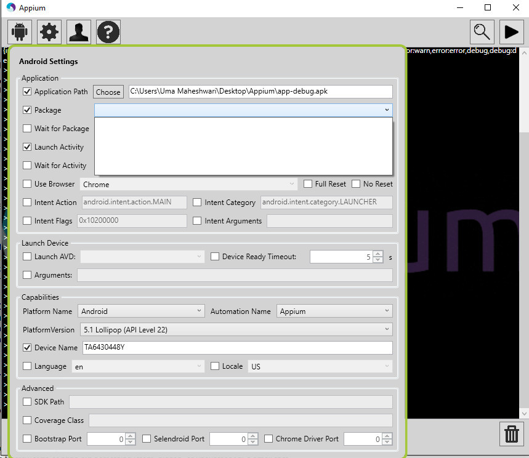Screen dimensions: 529x458
Task: Click the Intent Category LAUNCHER field
Action: [x=326, y=203]
